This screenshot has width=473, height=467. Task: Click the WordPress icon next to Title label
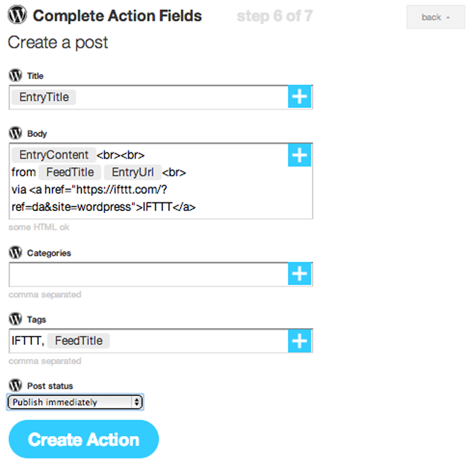(16, 75)
